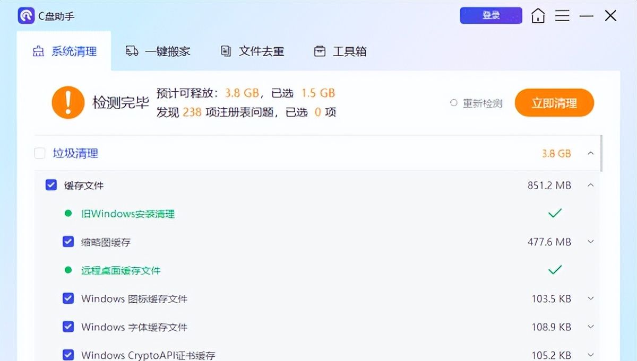This screenshot has height=361, width=637.
Task: Select the truck icon beside 一键搬家
Action: [x=132, y=50]
